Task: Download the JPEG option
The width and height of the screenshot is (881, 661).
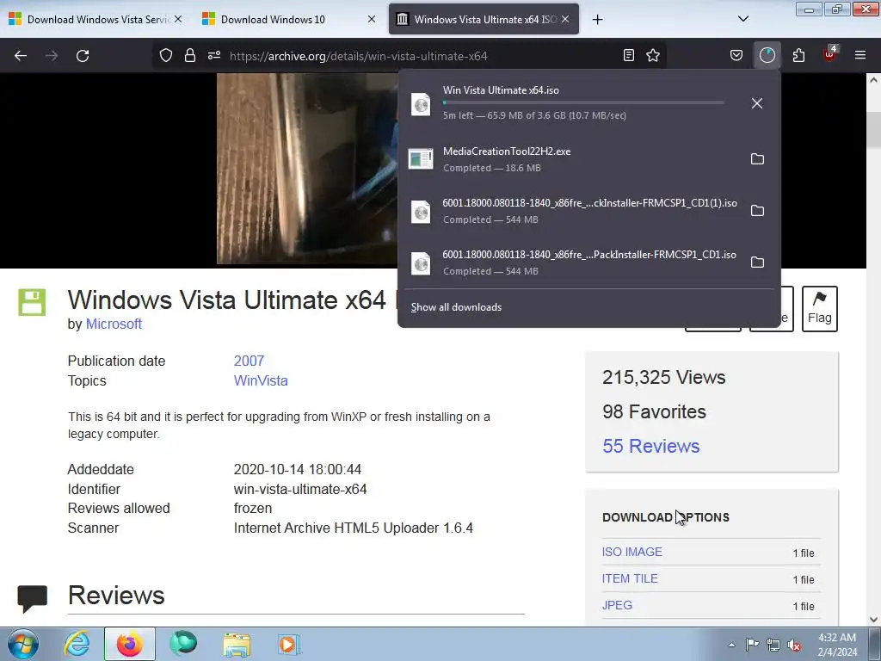Action: point(617,605)
